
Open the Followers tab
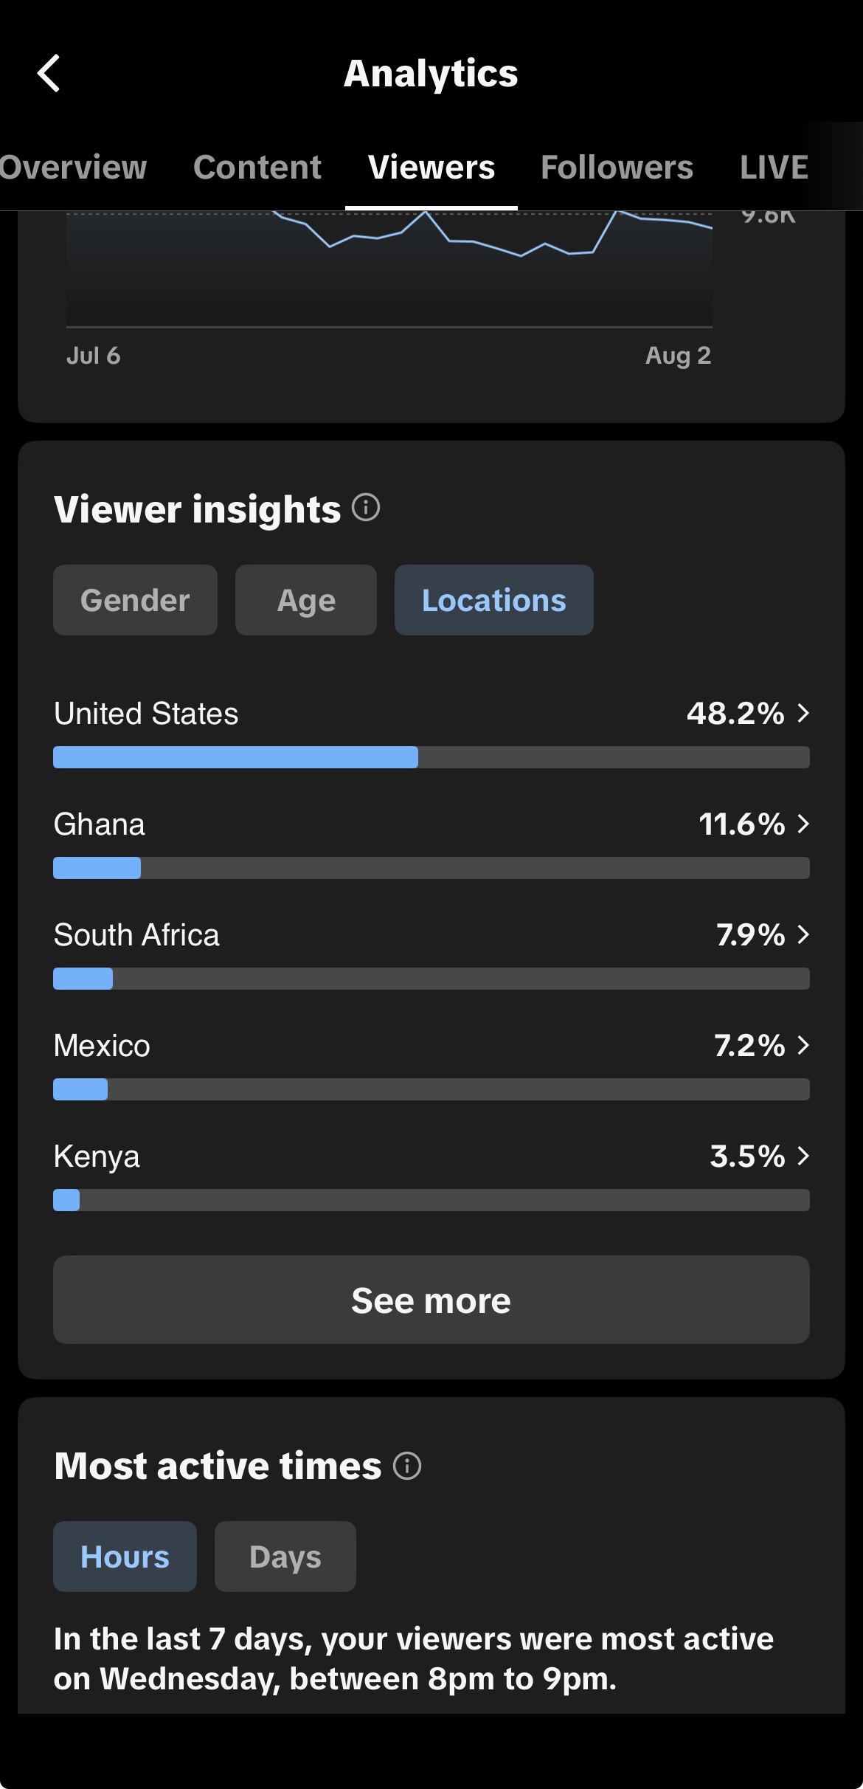click(617, 168)
